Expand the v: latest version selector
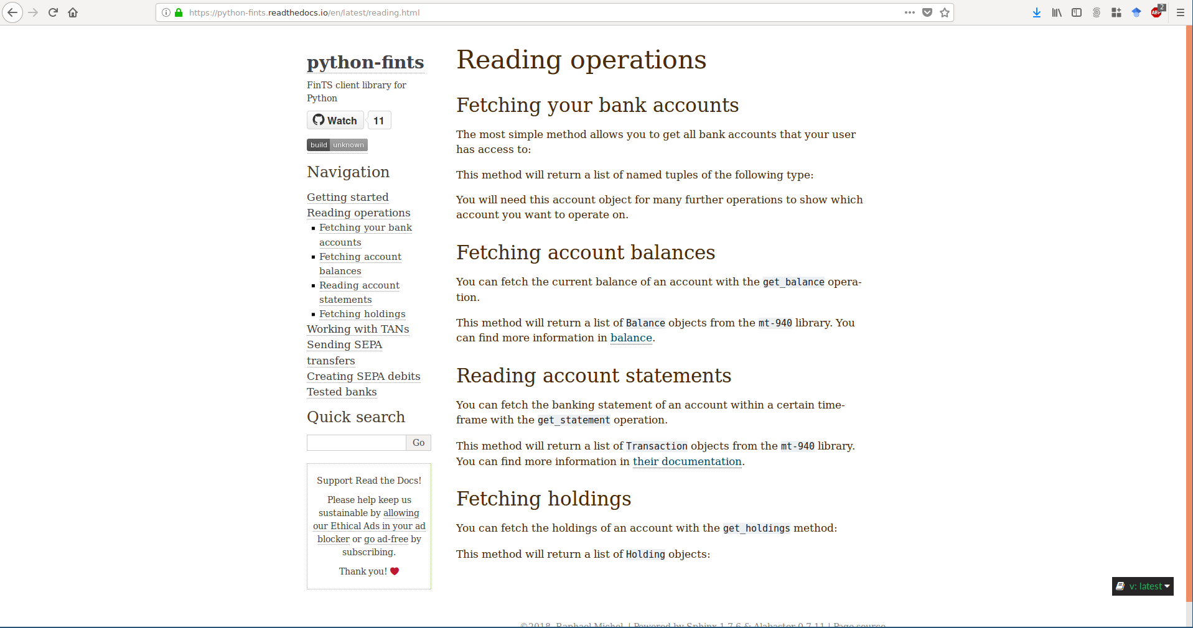The width and height of the screenshot is (1193, 628). 1143,586
